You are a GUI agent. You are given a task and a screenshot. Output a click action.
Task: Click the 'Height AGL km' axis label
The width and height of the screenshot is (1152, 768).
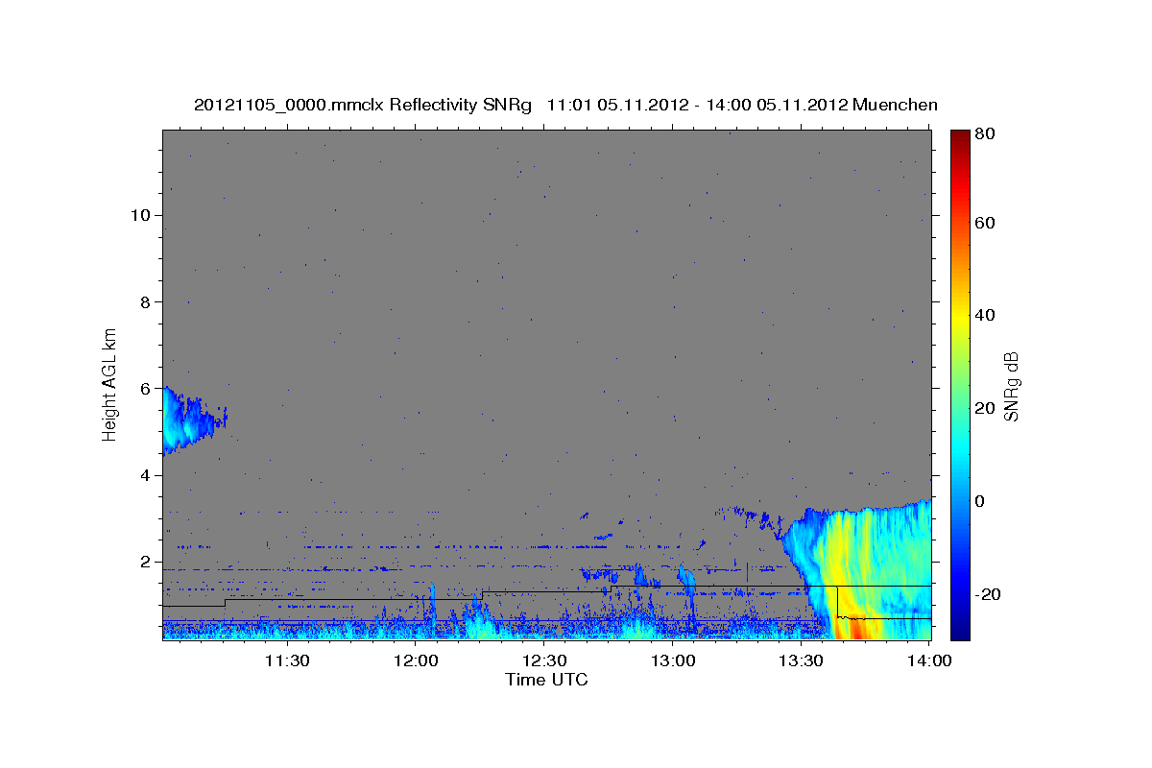pos(110,385)
